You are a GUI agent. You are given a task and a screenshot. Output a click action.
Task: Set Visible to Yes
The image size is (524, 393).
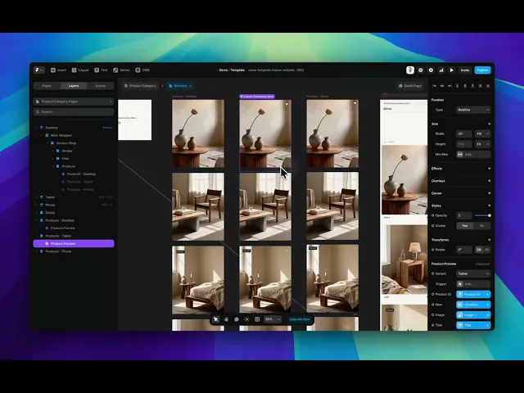464,226
